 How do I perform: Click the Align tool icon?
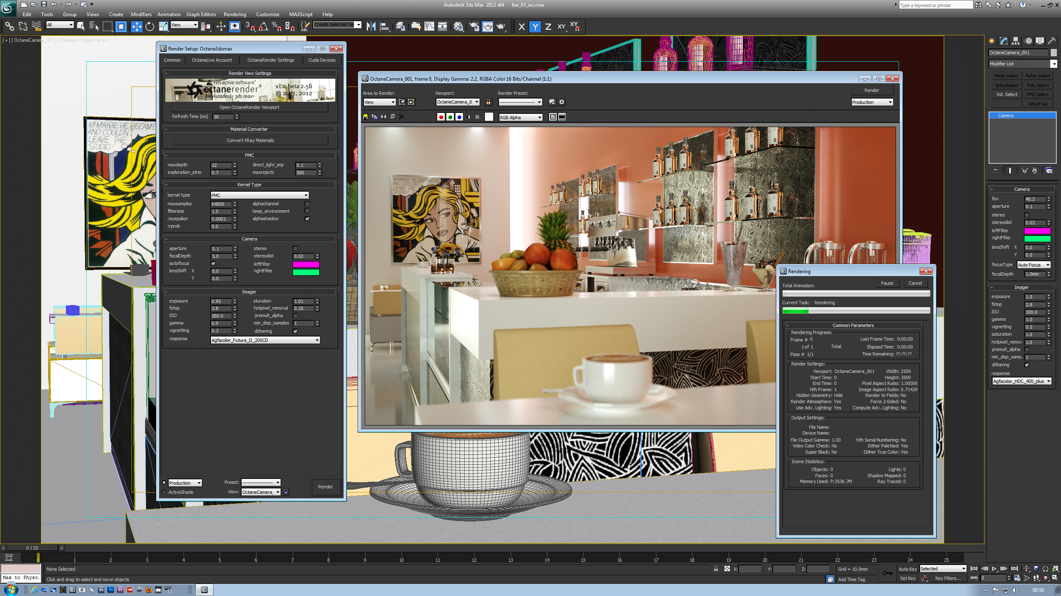pyautogui.click(x=385, y=26)
